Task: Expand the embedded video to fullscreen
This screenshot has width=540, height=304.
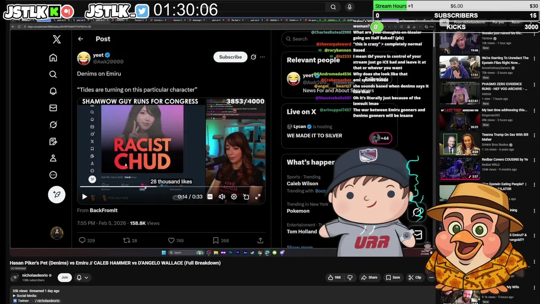Action: pyautogui.click(x=258, y=197)
